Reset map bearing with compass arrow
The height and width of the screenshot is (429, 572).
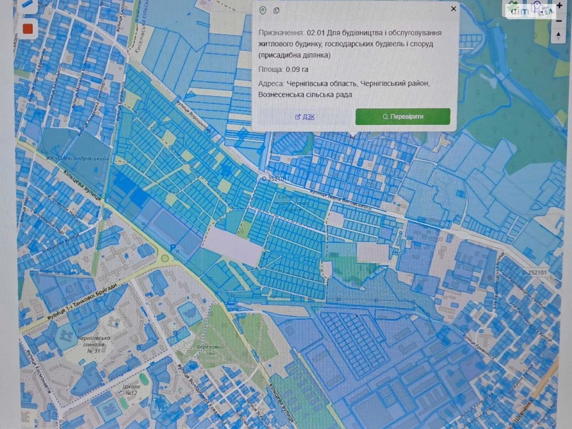click(x=559, y=36)
